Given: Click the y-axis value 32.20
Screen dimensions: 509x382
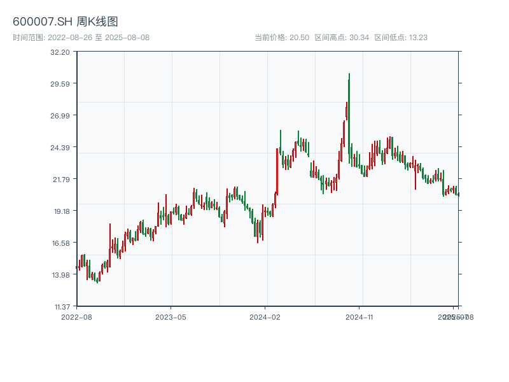Looking at the screenshot, I should tap(60, 52).
